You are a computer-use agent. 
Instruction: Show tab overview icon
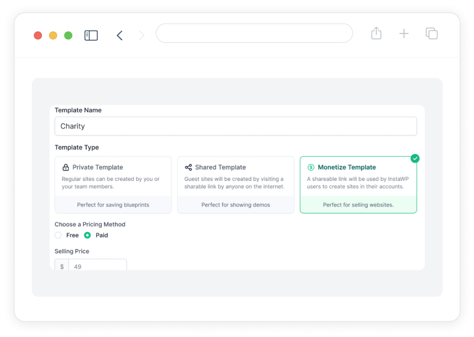pyautogui.click(x=432, y=34)
